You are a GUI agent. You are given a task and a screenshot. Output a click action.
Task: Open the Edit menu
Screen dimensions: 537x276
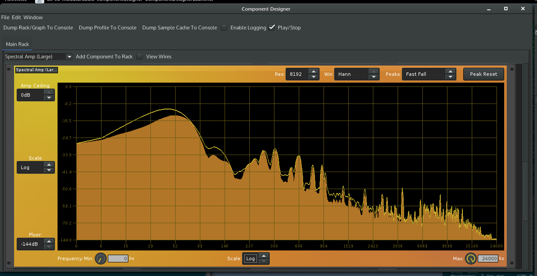17,17
